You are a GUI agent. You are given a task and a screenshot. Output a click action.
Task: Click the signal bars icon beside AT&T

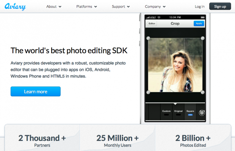coord(148,18)
